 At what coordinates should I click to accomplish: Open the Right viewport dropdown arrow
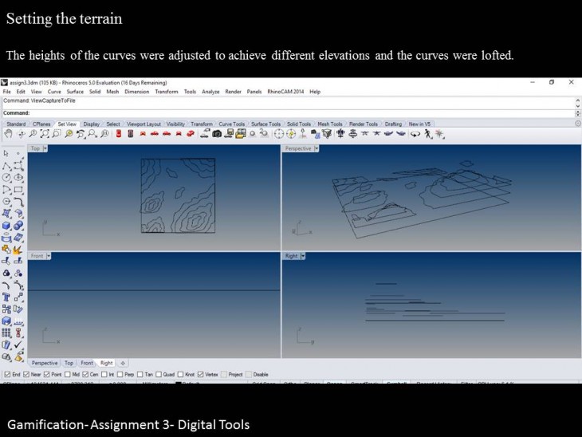(302, 256)
